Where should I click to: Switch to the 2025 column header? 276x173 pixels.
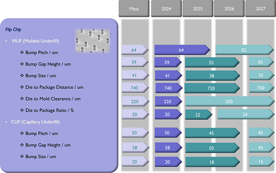click(x=198, y=8)
